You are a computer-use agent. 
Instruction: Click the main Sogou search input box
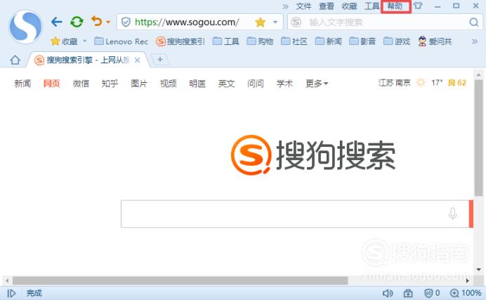294,214
